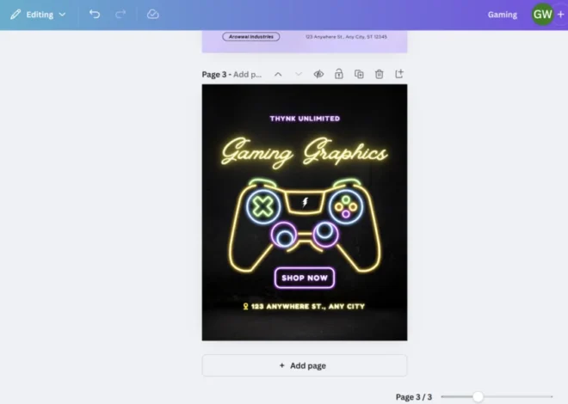
Task: Move Page 3 up with the chevron
Action: (278, 74)
